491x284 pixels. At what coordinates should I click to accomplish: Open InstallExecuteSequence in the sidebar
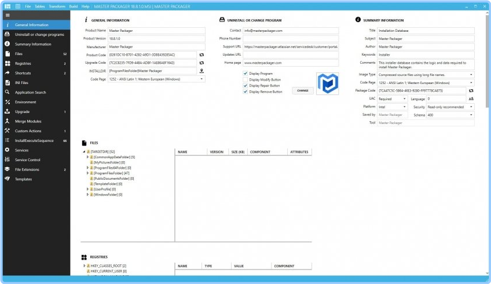36,141
